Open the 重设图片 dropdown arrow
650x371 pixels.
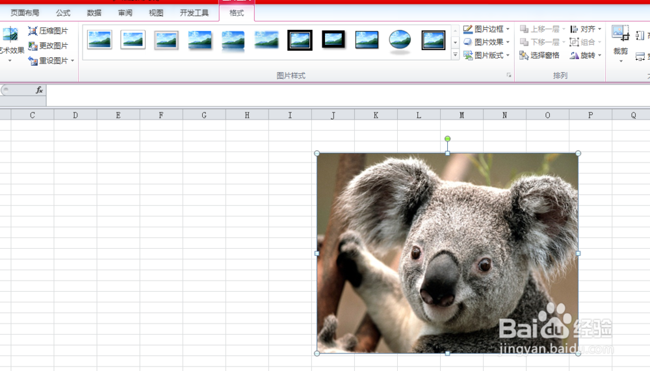[73, 61]
